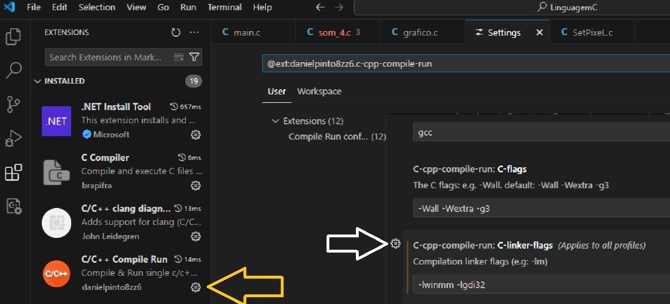Open the View menu
Image resolution: width=670 pixels, height=304 pixels.
[136, 7]
